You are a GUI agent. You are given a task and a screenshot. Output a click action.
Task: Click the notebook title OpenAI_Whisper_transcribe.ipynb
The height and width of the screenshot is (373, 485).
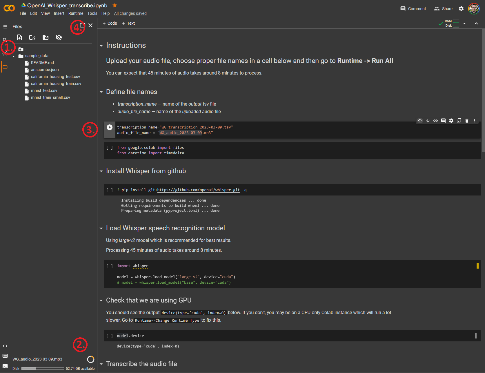[x=67, y=6]
